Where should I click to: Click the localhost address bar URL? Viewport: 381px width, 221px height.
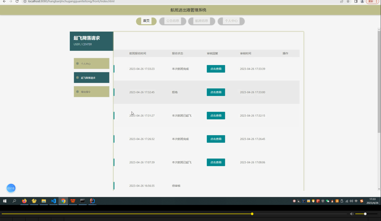coord(71,1)
